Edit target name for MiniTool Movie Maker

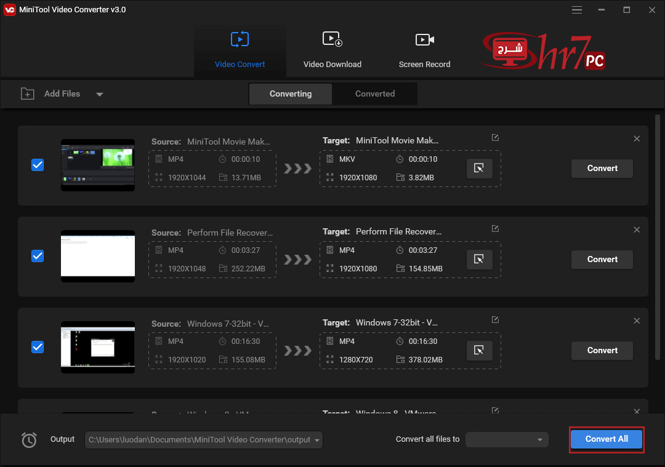(x=495, y=138)
